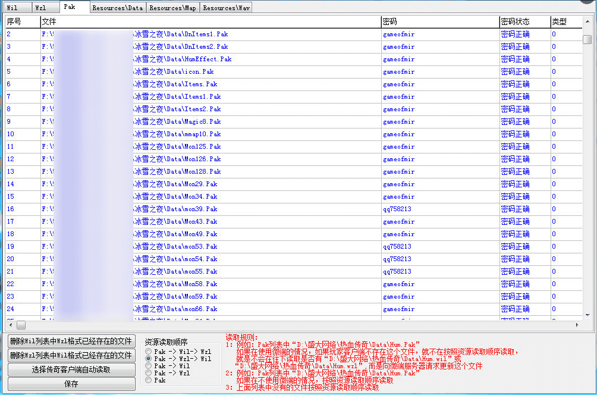Select the Pak -> Wil-> Wzl read order
This screenshot has height=395, width=597.
(147, 350)
